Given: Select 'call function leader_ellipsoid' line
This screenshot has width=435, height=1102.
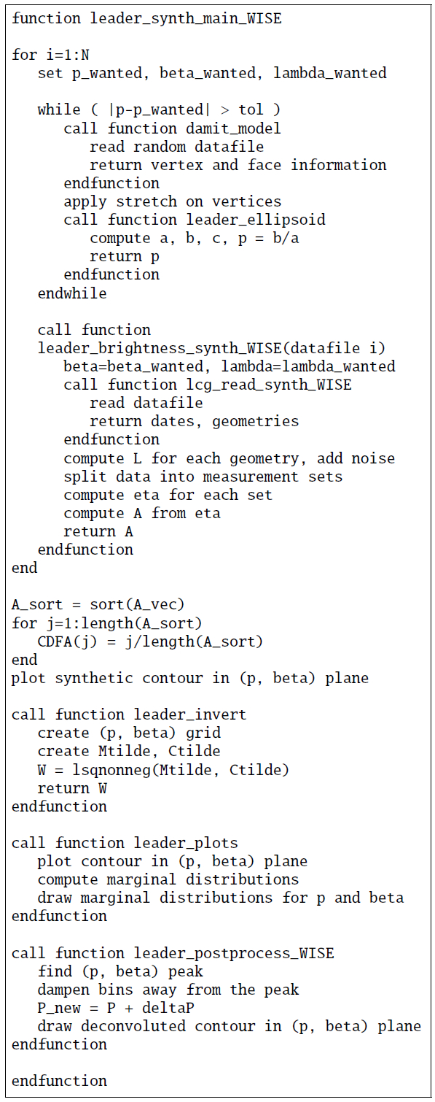Looking at the screenshot, I should pyautogui.click(x=195, y=220).
